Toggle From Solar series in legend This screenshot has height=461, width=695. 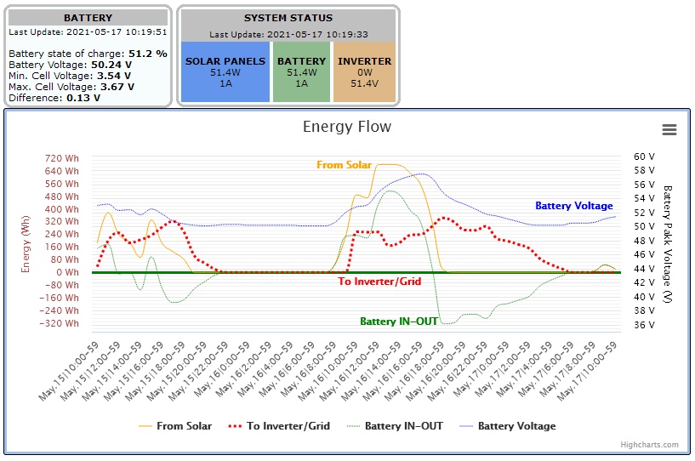pos(175,426)
